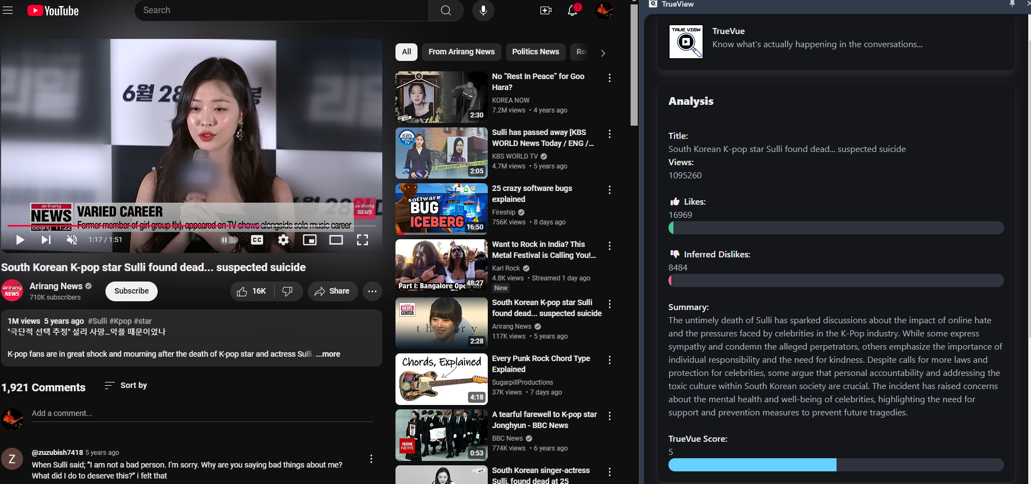1031x484 pixels.
Task: Open the Karl Rock channel name
Action: pos(506,268)
